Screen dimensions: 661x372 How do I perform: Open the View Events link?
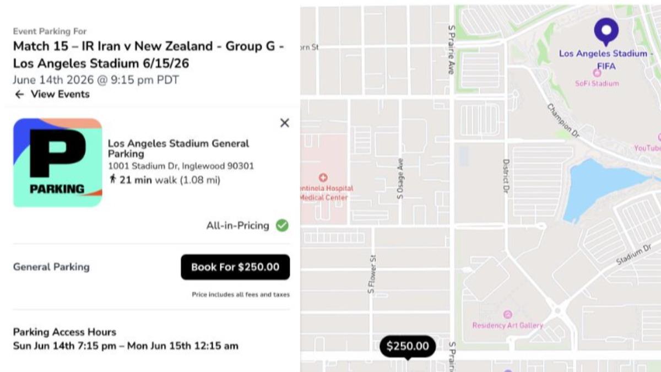(59, 94)
